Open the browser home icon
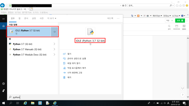 [177, 6]
